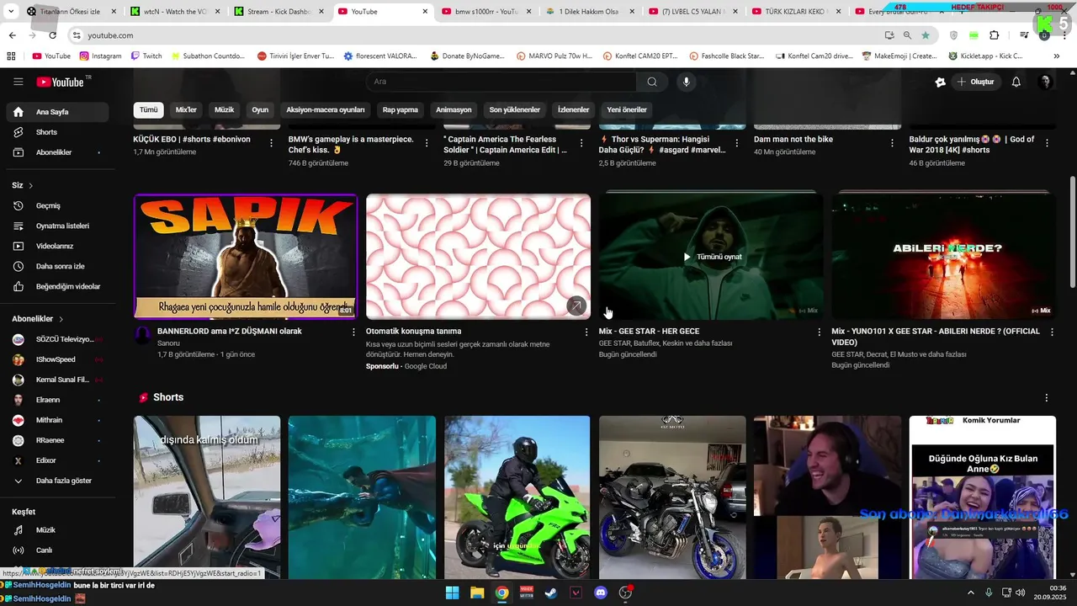Select Aksiyon-macera oyunları filter chip

tap(326, 109)
